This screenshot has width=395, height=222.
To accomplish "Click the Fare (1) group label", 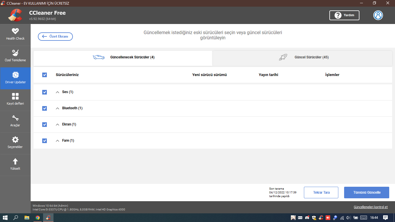I will (68, 140).
